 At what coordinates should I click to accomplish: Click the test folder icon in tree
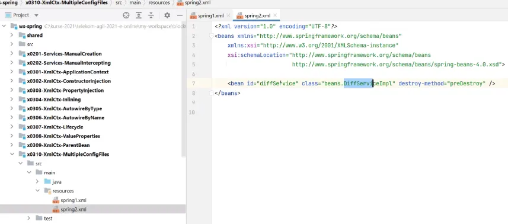point(39,218)
